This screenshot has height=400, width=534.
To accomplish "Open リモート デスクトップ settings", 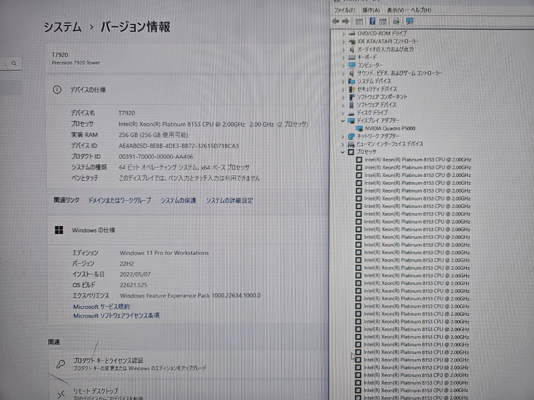I will (188, 390).
